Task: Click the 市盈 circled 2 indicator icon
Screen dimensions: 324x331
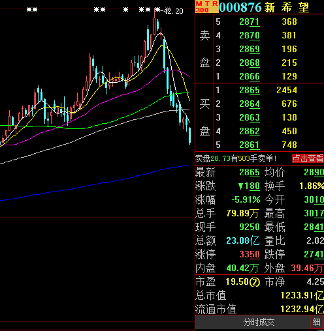Action: pos(255,282)
